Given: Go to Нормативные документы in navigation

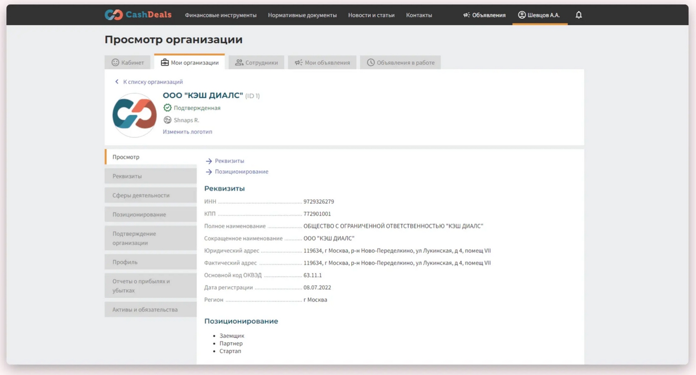Looking at the screenshot, I should click(x=302, y=15).
